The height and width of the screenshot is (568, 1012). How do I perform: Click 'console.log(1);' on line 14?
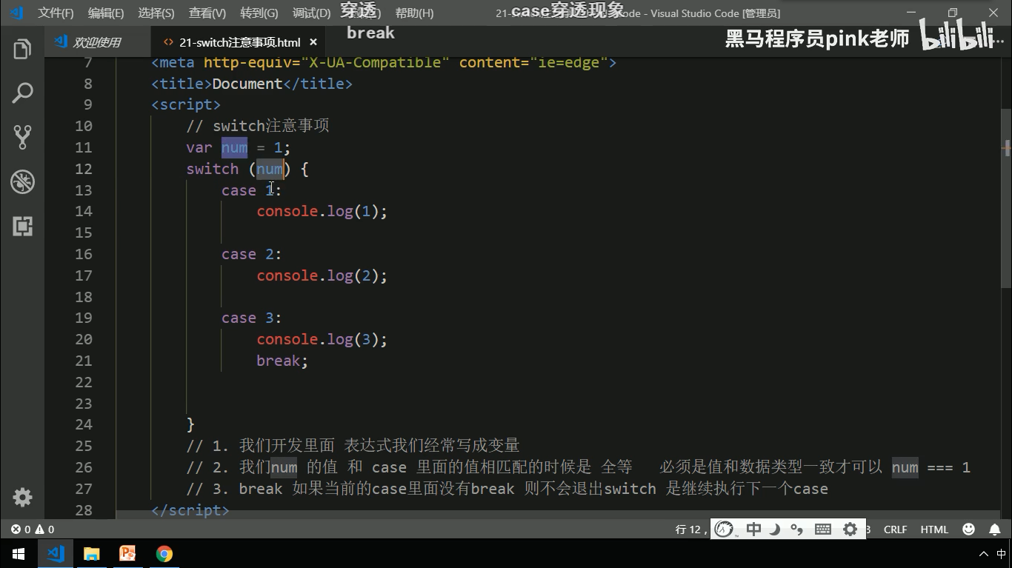coord(322,211)
